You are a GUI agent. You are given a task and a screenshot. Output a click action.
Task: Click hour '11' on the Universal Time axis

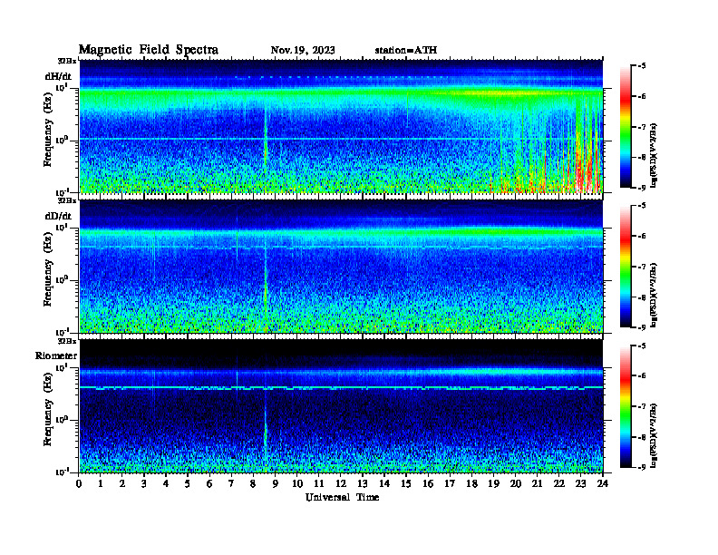click(x=319, y=483)
